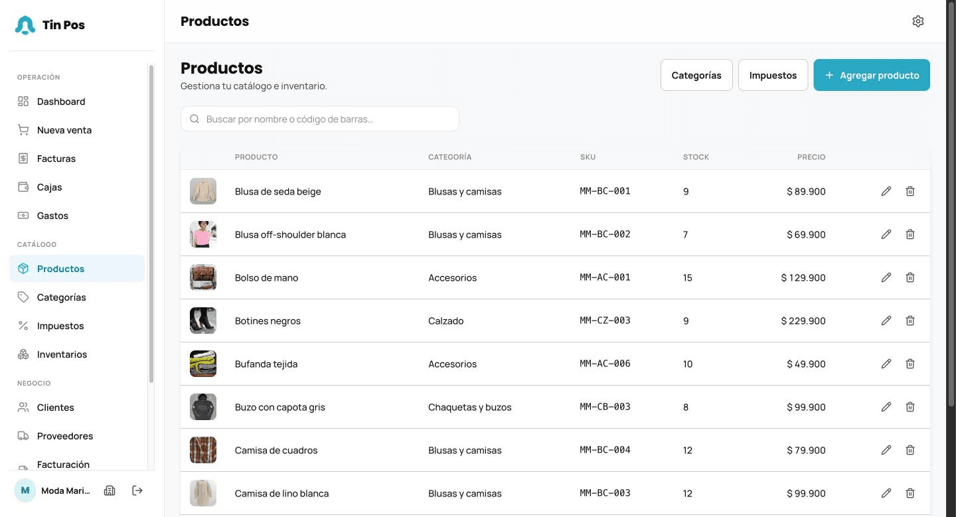
Task: Select the Botines negros product image
Action: click(x=203, y=321)
